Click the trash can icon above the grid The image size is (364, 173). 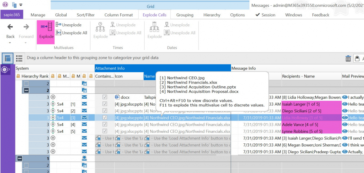[348, 58]
